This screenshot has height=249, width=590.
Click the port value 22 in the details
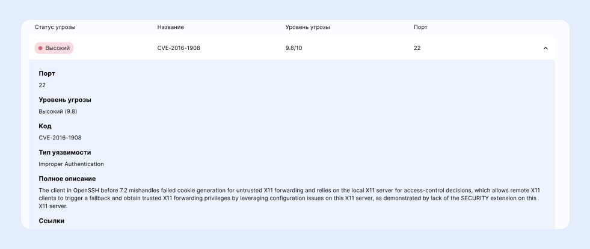point(42,85)
